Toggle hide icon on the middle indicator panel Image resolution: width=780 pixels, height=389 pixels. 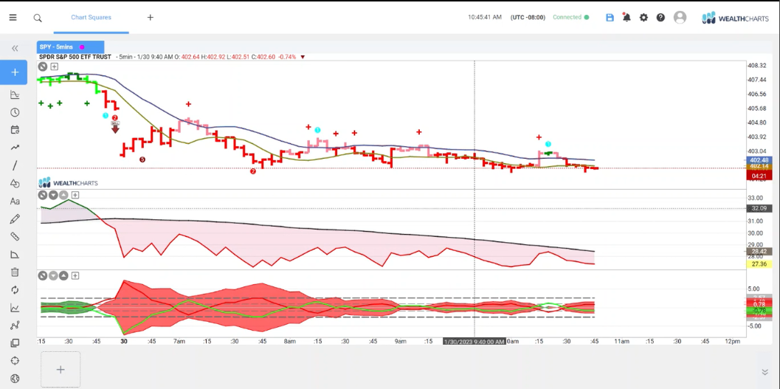(44, 195)
